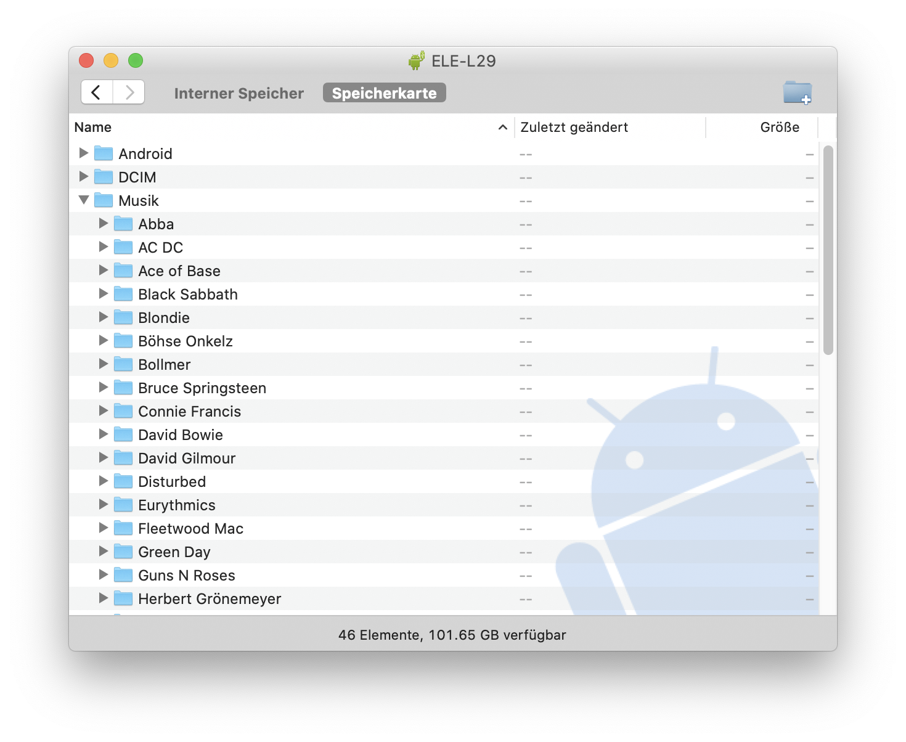Expand the Blondie folder
The height and width of the screenshot is (742, 906).
tap(104, 317)
